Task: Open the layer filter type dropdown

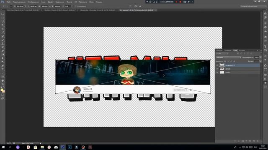Action: point(222,53)
